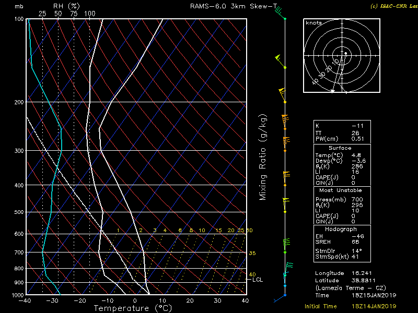Screen dimensions: 418x313
Task: Click the 'Mixing Ratio (g/kg)' vertical label
Action: pos(263,157)
